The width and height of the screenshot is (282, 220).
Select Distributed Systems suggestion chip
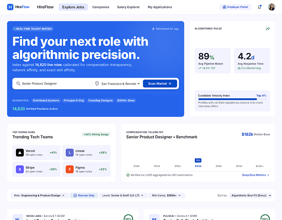click(46, 101)
